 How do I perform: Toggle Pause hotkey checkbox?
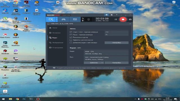coord(71,35)
